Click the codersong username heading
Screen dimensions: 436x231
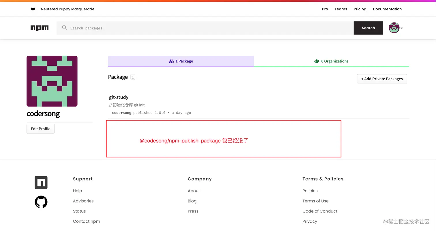(43, 114)
